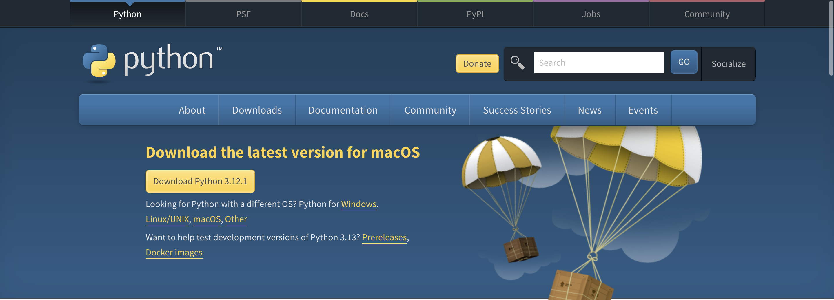Viewport: 834px width, 300px height.
Task: Open the Community main navigation menu
Action: (x=430, y=110)
